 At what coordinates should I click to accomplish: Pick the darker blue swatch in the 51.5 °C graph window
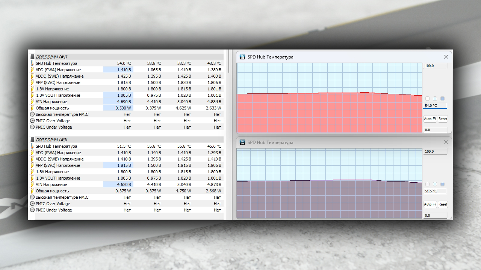coord(442,184)
